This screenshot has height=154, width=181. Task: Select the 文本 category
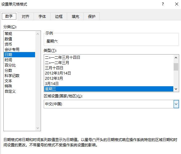(19, 81)
